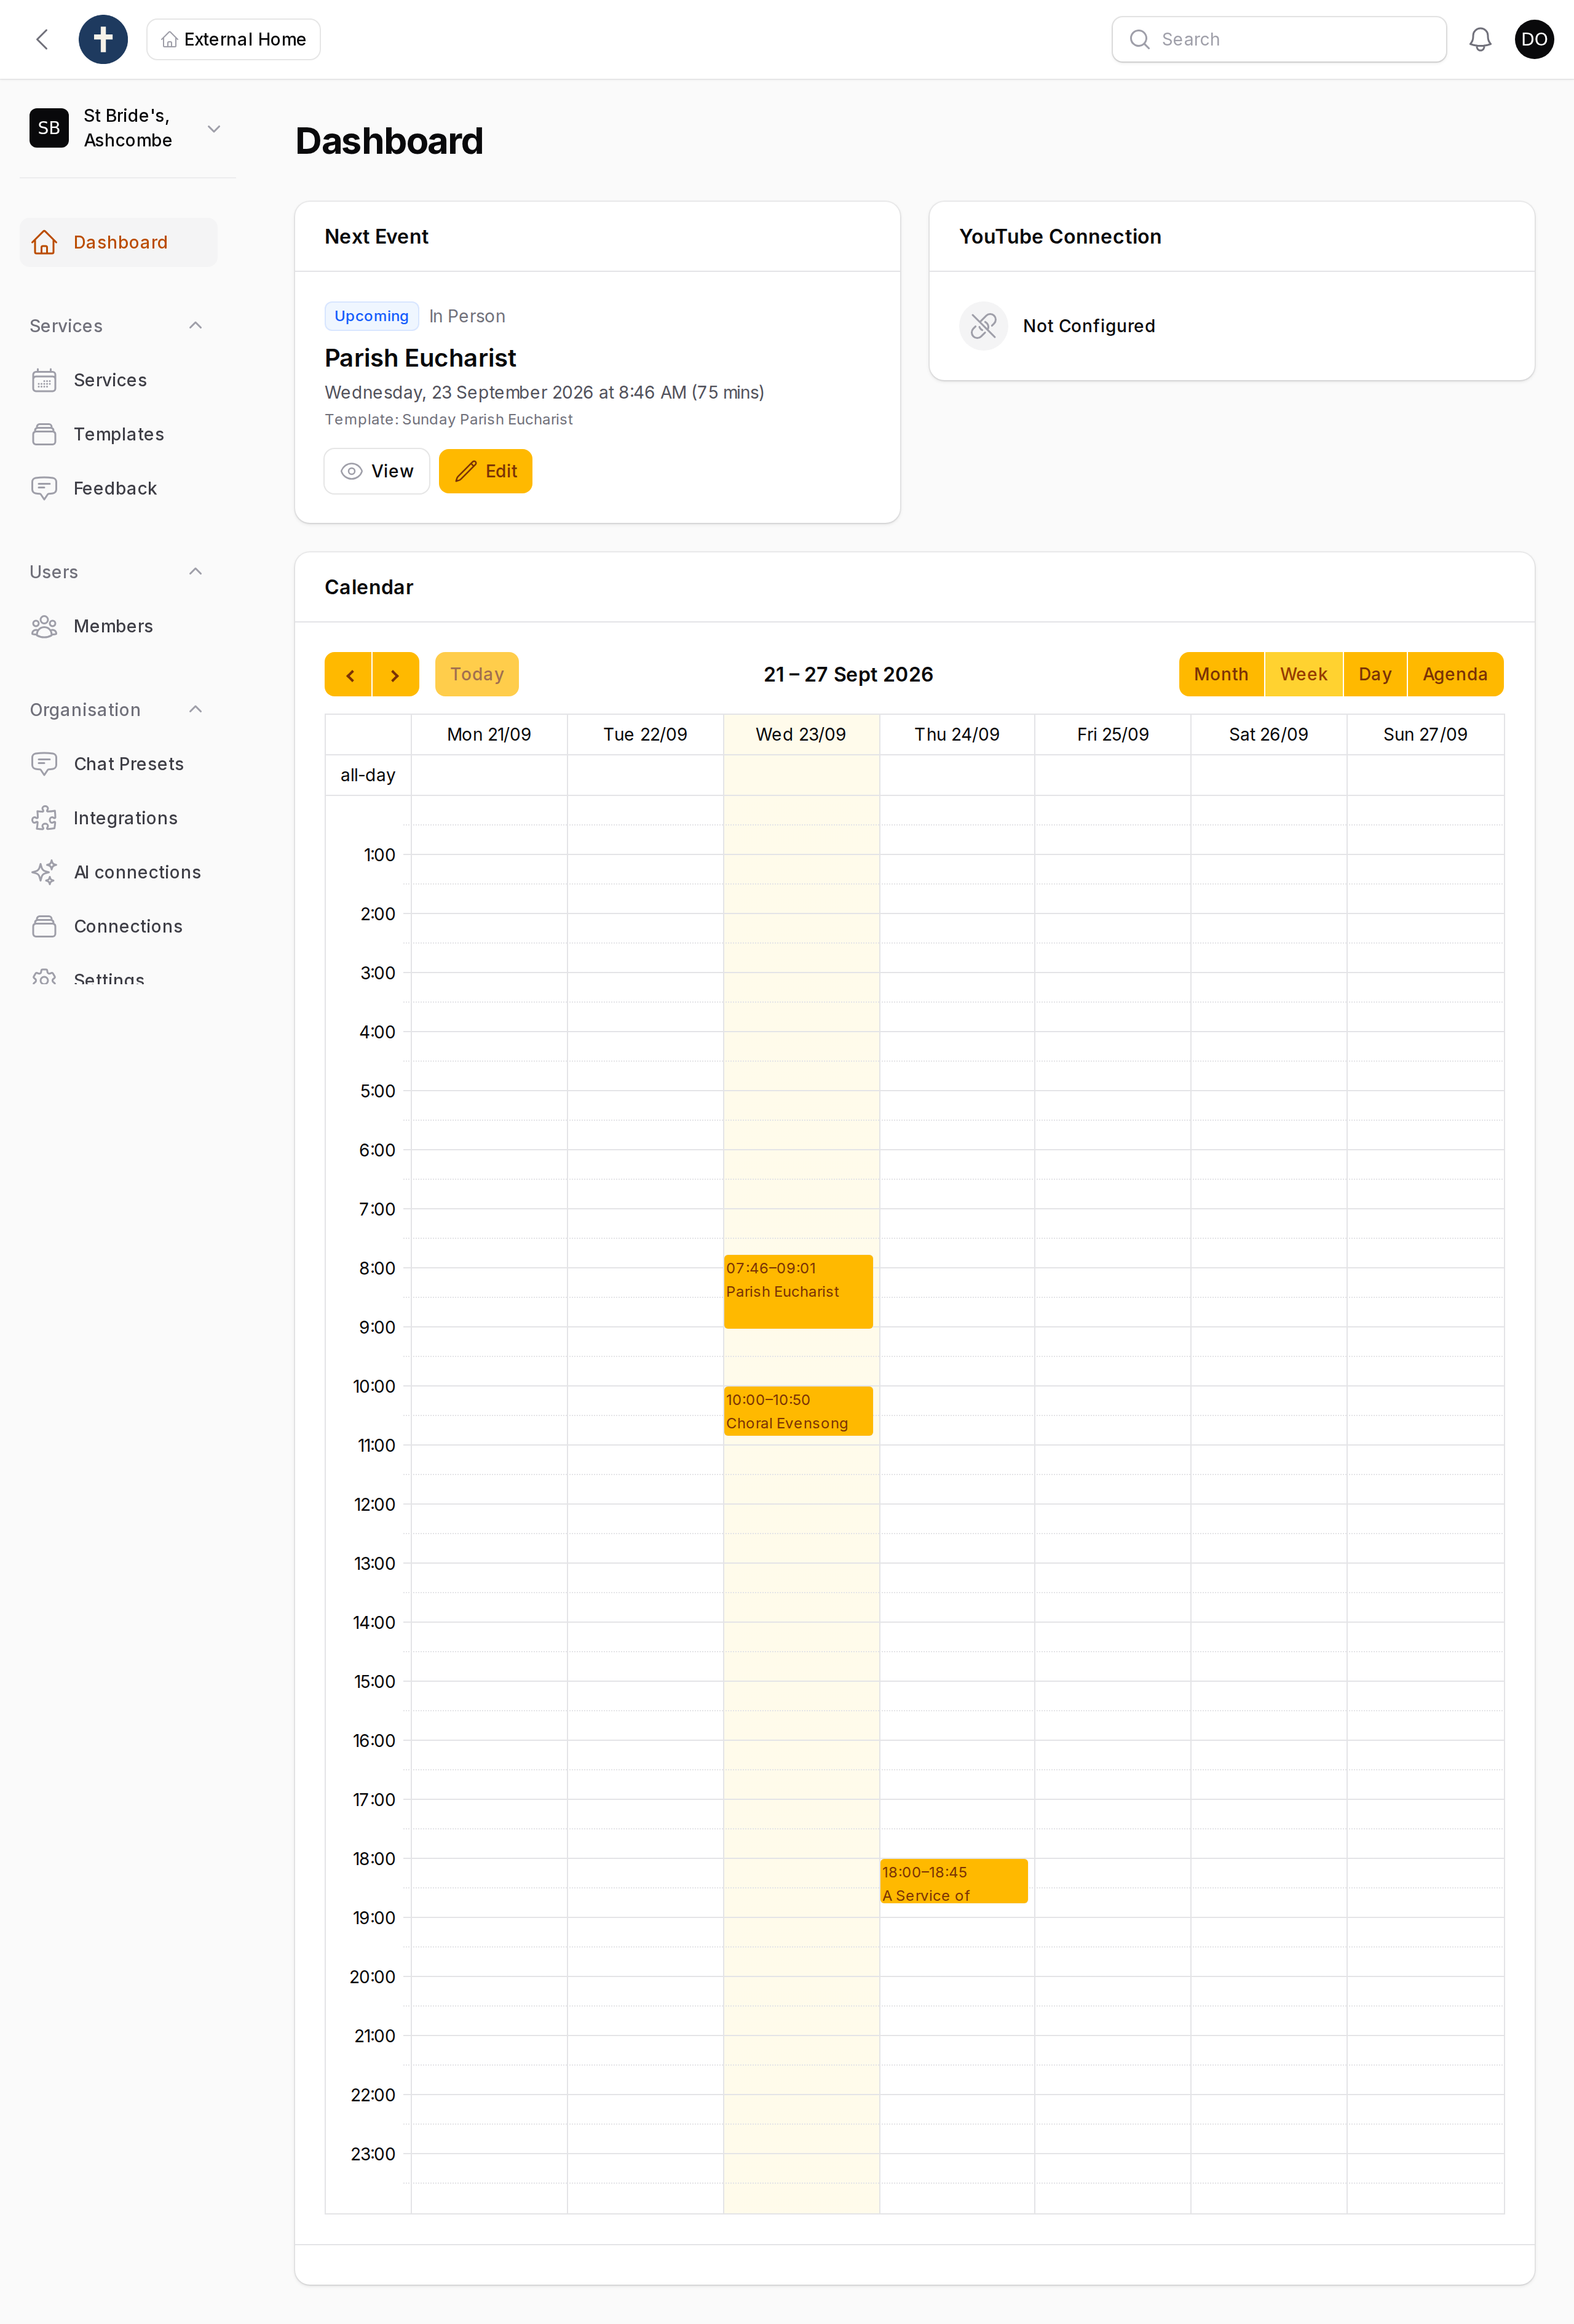Go to the next calendar week

click(x=396, y=674)
